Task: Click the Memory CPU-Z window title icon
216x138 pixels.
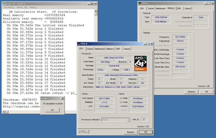Action: tap(140, 4)
